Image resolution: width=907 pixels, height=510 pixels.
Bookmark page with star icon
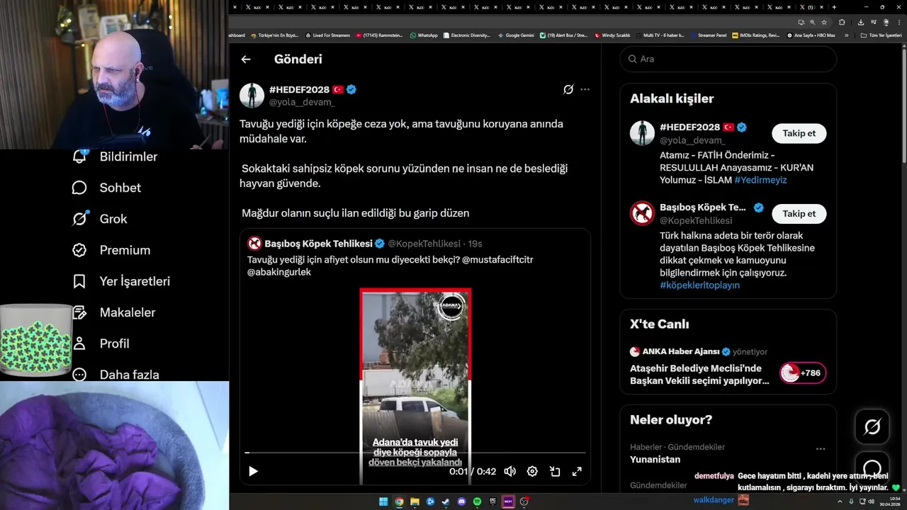tap(823, 22)
